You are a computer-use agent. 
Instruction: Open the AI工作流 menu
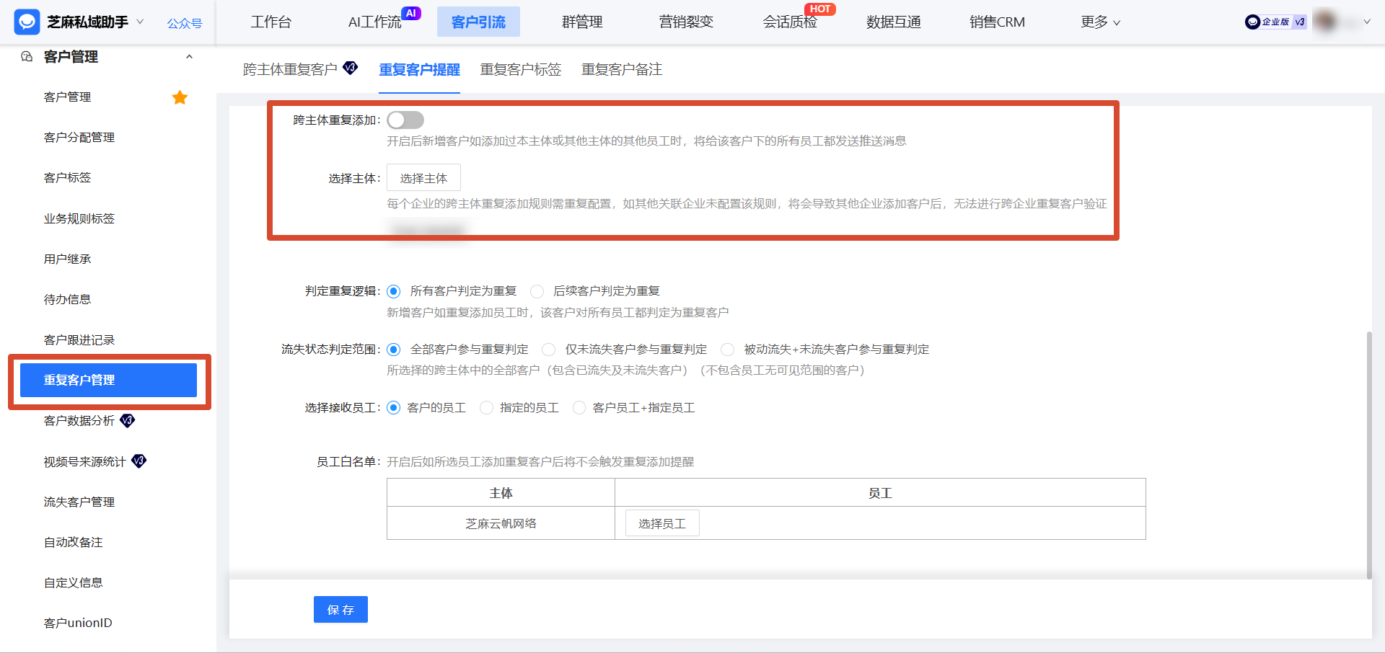374,22
